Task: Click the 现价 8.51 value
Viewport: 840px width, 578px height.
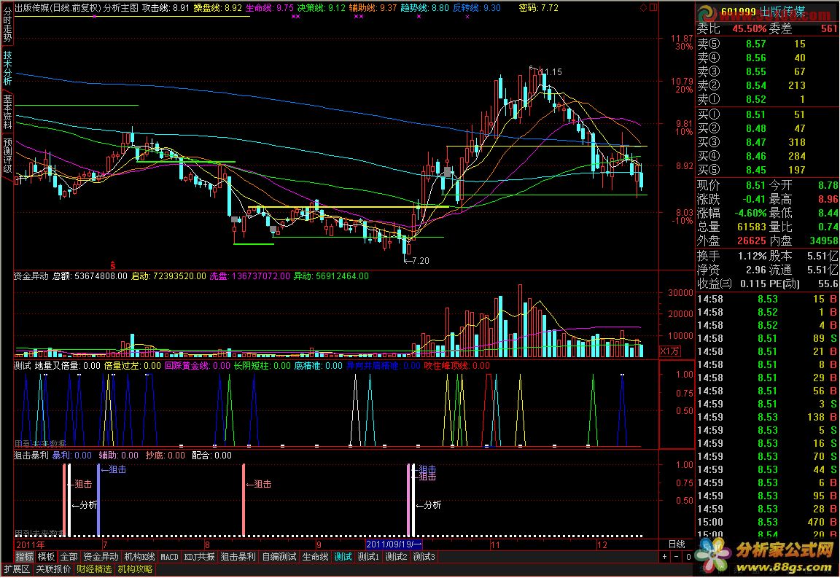Action: [x=755, y=185]
